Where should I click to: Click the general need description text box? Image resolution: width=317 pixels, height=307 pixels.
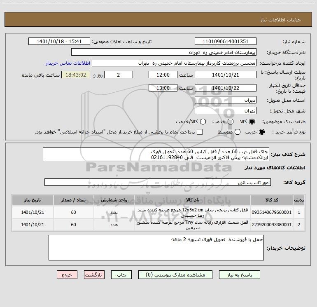(x=156, y=154)
